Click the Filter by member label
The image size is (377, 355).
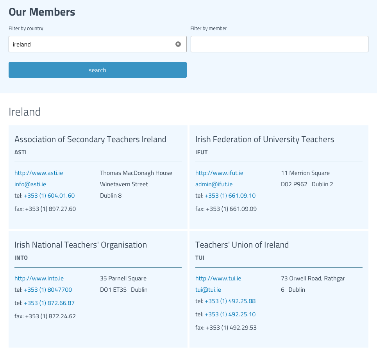209,29
